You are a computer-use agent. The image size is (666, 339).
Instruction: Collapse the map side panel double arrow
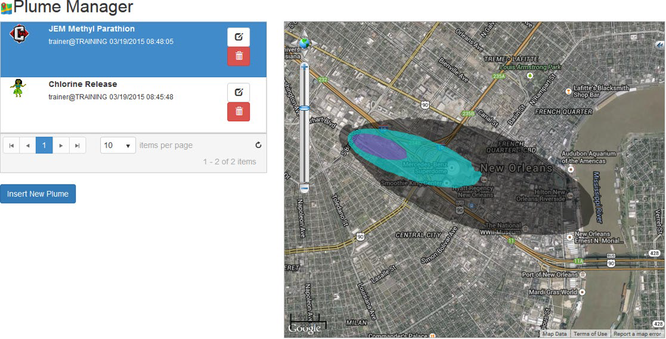(x=659, y=45)
